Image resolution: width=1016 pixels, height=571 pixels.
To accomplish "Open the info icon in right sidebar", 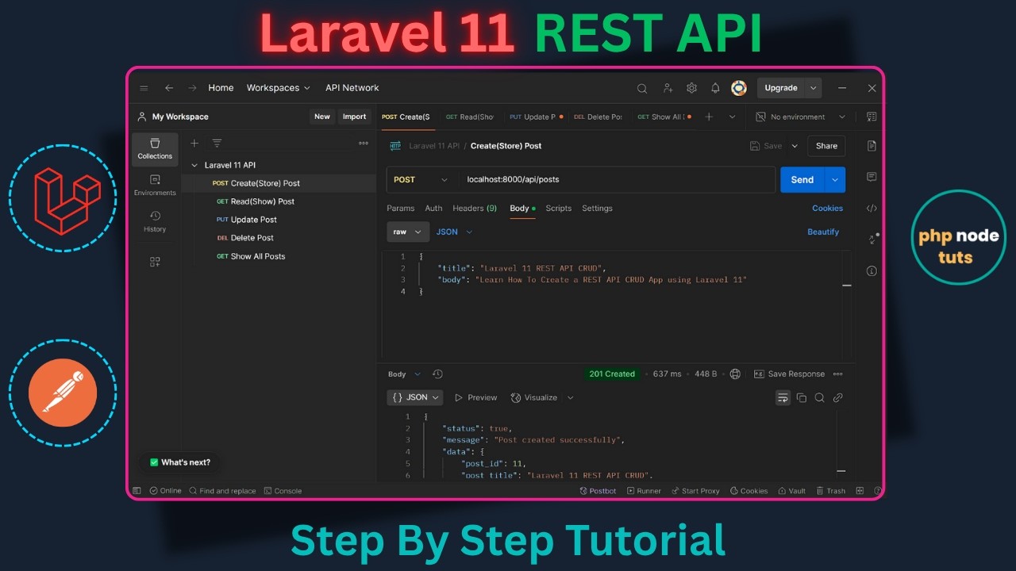I will [872, 271].
